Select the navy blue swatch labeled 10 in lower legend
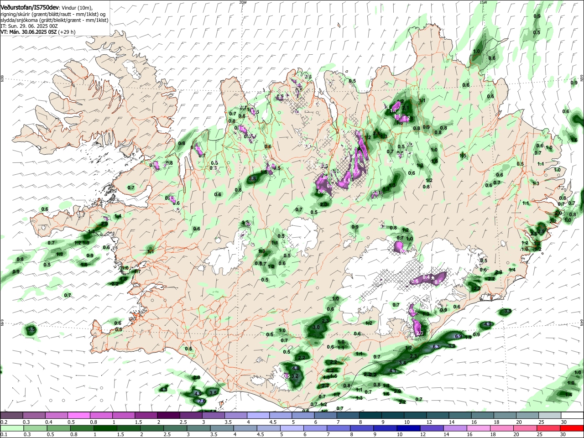Viewport: 584px width, 438px height. coord(407,428)
